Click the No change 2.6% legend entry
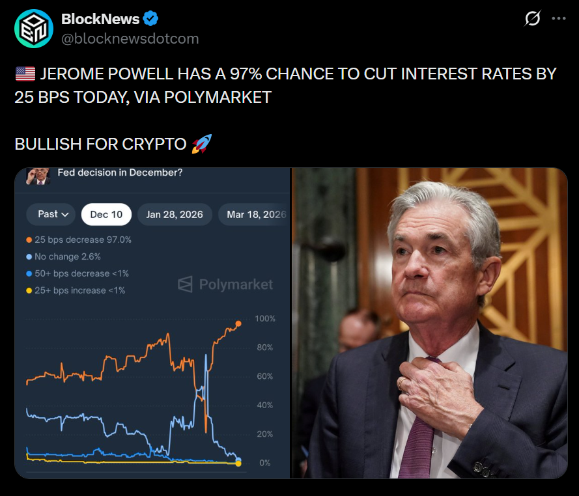579x496 pixels. (68, 256)
